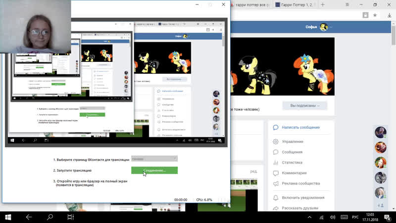Open the Windows Start menu
This screenshot has height=223, width=396.
point(8,217)
